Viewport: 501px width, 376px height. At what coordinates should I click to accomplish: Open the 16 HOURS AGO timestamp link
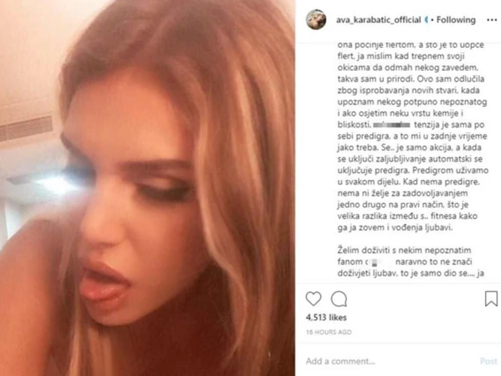click(329, 332)
